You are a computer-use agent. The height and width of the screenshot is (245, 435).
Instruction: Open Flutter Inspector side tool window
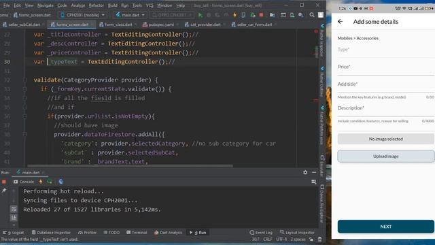321,41
